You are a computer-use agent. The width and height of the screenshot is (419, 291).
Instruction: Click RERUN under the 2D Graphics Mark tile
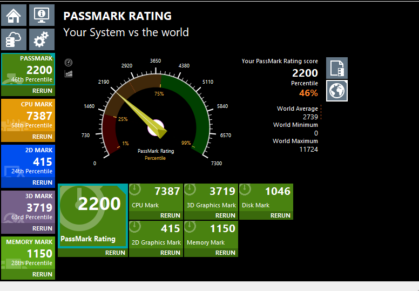pyautogui.click(x=170, y=253)
